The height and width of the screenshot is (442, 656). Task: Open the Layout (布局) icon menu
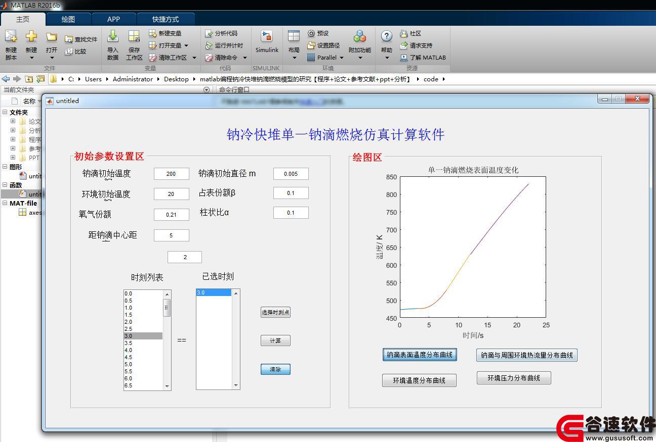pyautogui.click(x=294, y=37)
